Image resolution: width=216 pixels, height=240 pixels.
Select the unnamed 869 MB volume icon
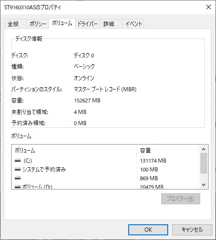(18, 178)
